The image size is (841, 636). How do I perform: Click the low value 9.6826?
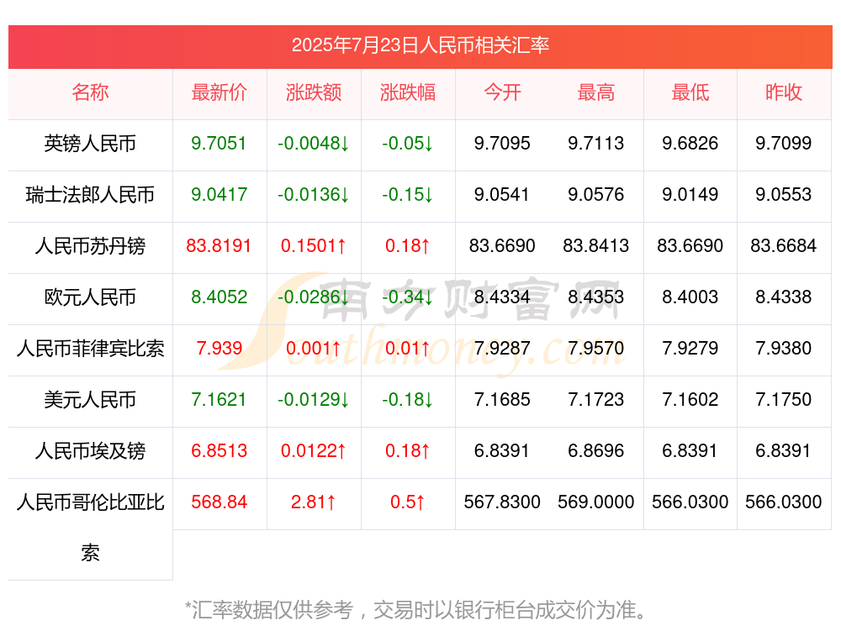(690, 144)
